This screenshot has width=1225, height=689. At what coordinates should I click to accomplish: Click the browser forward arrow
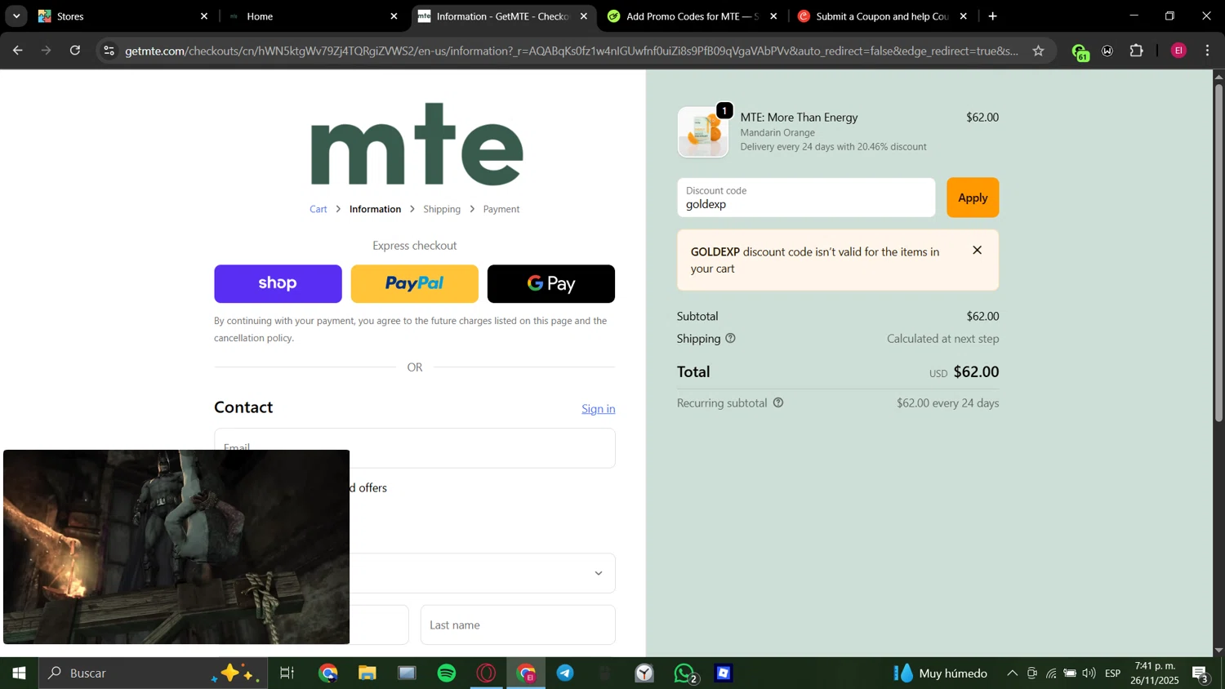47,51
